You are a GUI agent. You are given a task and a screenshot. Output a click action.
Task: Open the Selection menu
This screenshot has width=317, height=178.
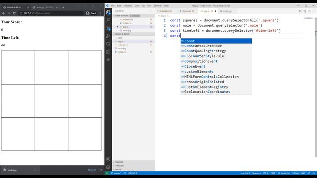pos(128,6)
